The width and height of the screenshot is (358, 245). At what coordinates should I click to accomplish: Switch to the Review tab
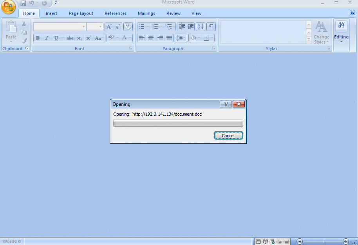click(x=174, y=13)
